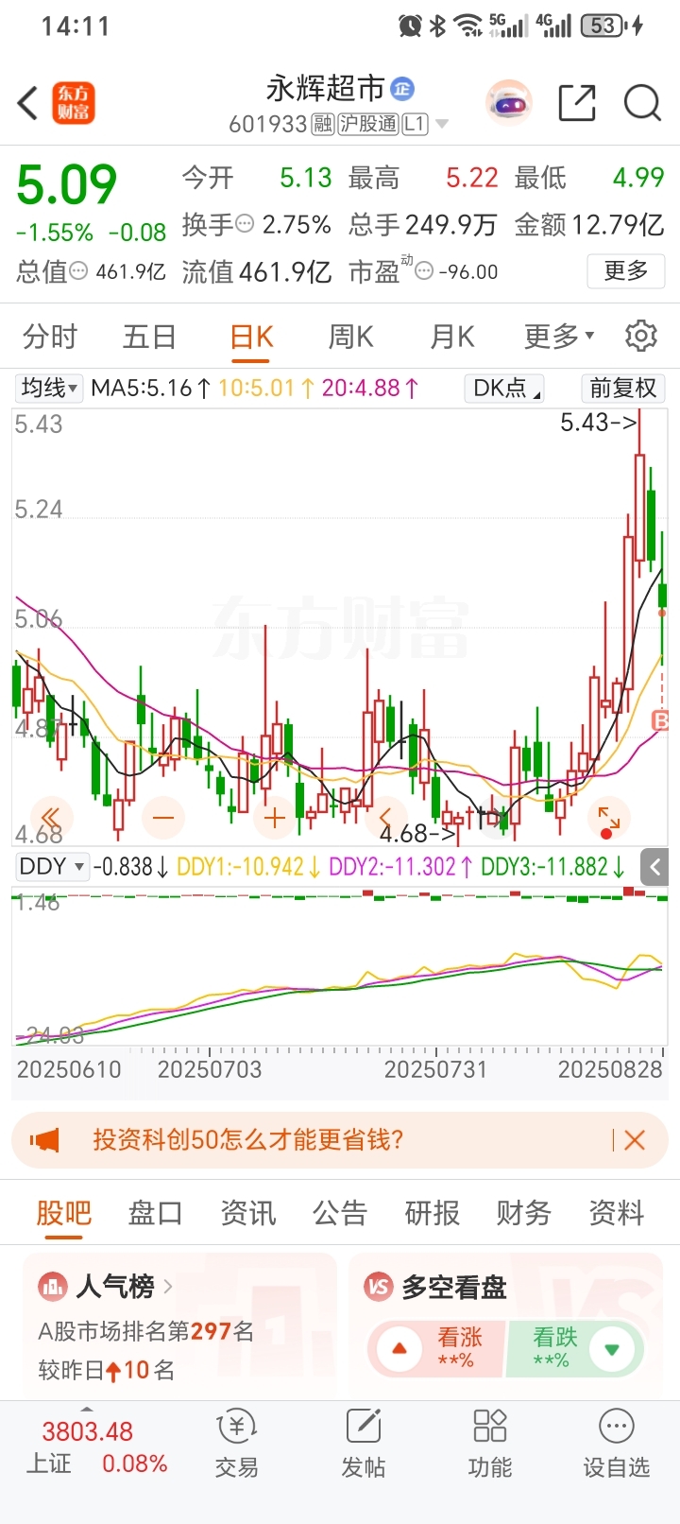The image size is (680, 1524).
Task: Tap the 人气榜 chart icon
Action: (x=52, y=1286)
